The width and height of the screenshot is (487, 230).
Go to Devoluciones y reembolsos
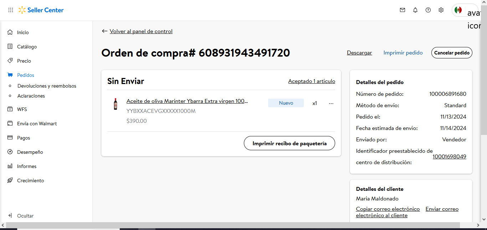point(47,86)
